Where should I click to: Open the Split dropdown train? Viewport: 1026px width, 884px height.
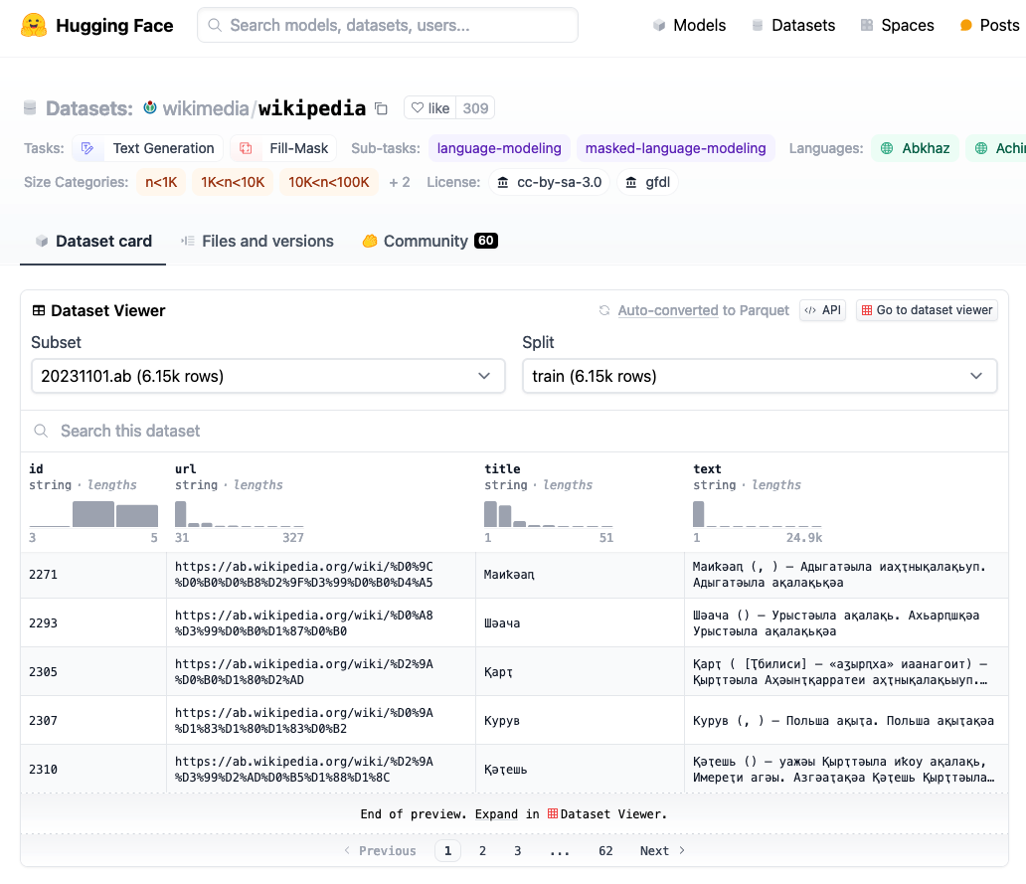760,376
